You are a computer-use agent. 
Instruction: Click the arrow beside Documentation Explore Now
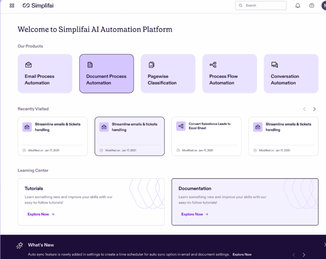coord(207,214)
